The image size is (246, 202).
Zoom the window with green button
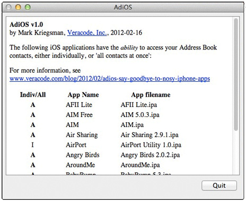(x=28, y=7)
